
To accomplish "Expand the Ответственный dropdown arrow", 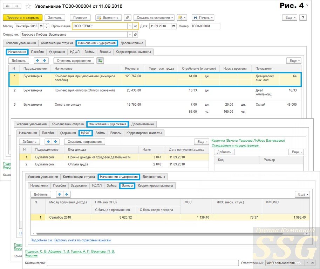I will pyautogui.click(x=307, y=263).
